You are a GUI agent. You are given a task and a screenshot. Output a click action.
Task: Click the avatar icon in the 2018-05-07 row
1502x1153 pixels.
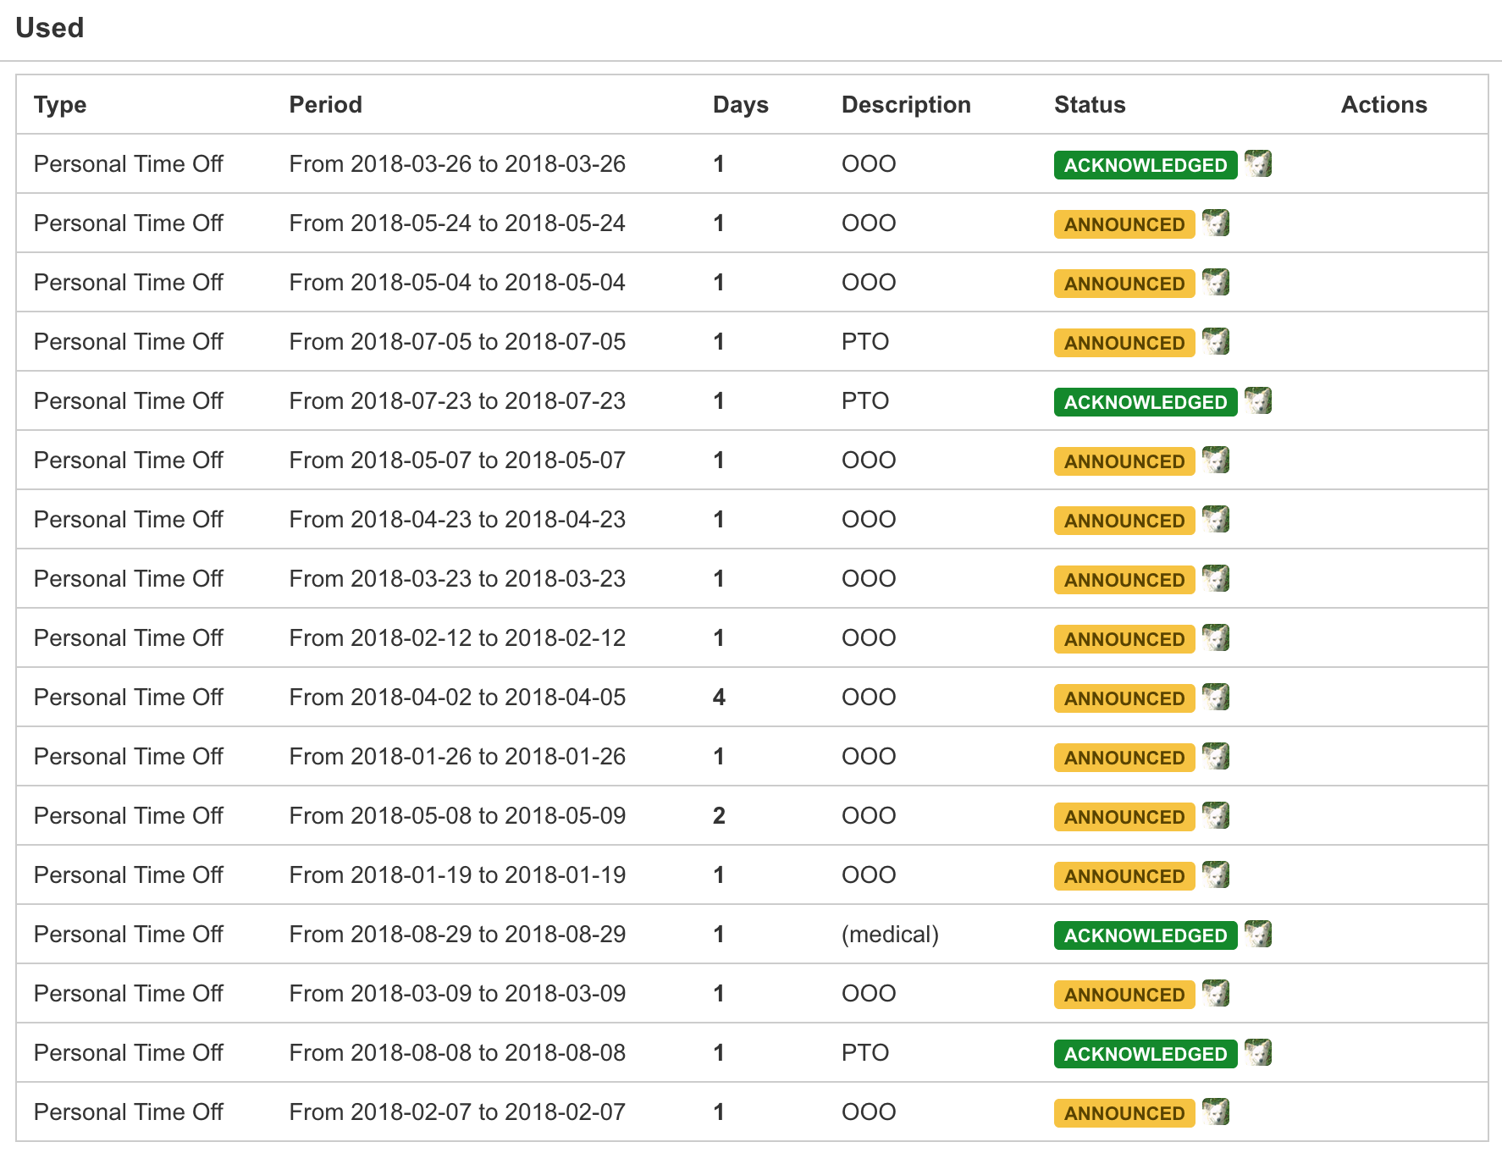(1216, 460)
